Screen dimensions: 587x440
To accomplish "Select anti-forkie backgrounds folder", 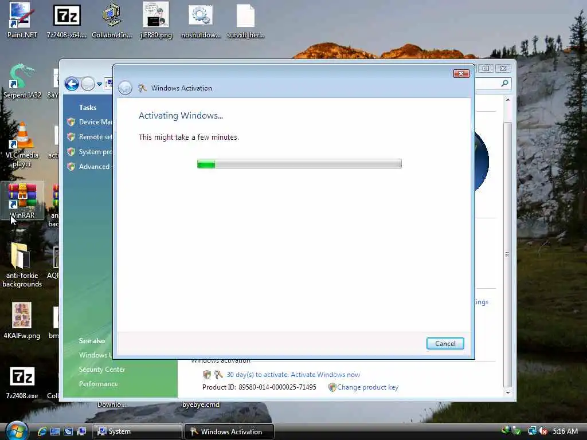I will (22, 265).
